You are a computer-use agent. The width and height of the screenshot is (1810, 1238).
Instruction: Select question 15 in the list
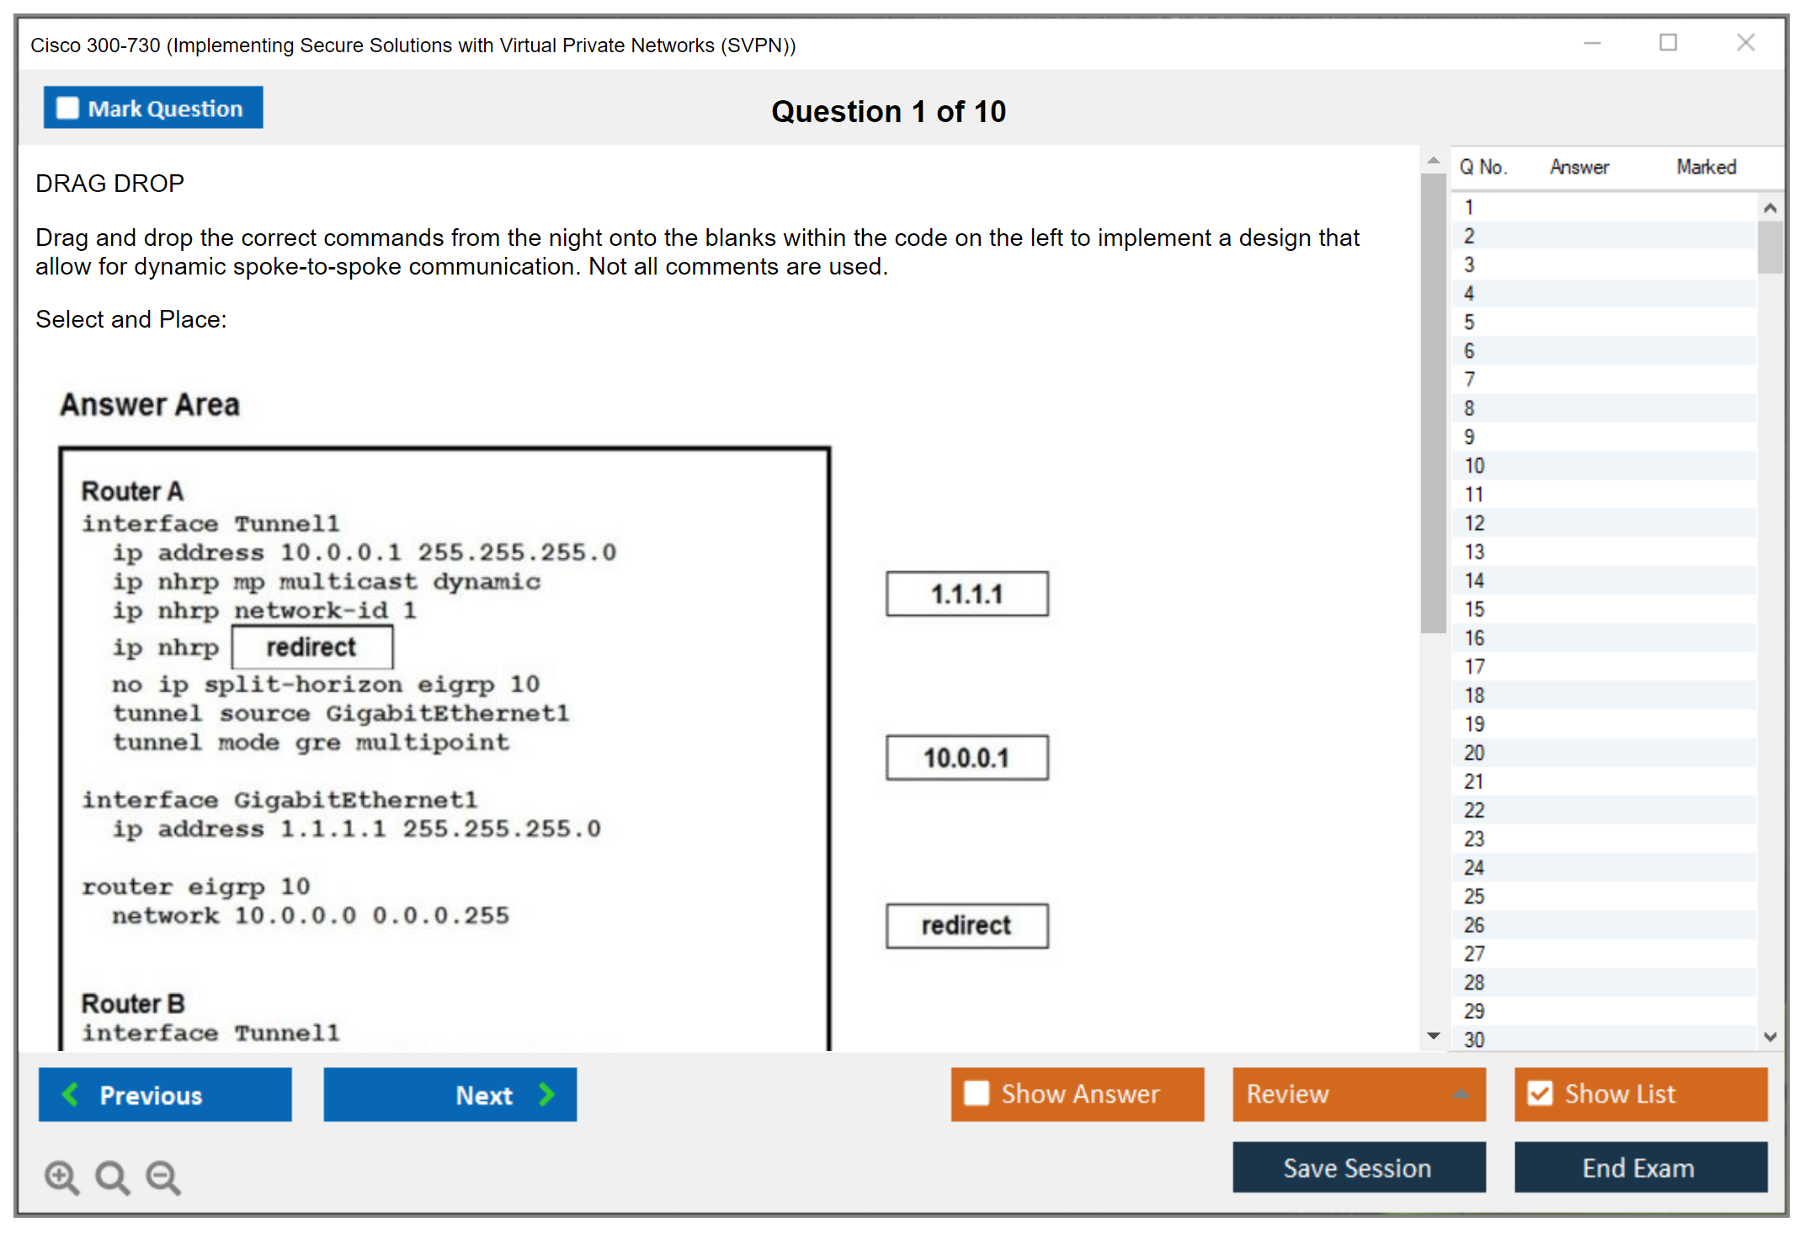1474,609
